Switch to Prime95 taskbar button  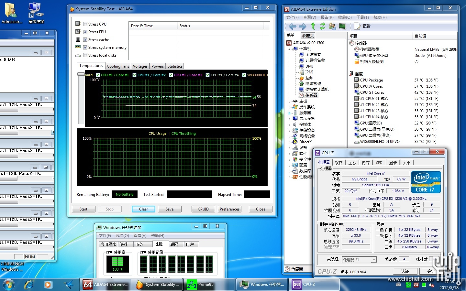click(x=209, y=285)
